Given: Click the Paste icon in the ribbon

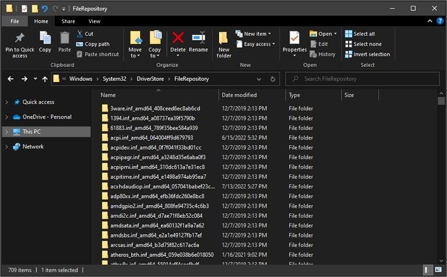Looking at the screenshot, I should pyautogui.click(x=64, y=38).
